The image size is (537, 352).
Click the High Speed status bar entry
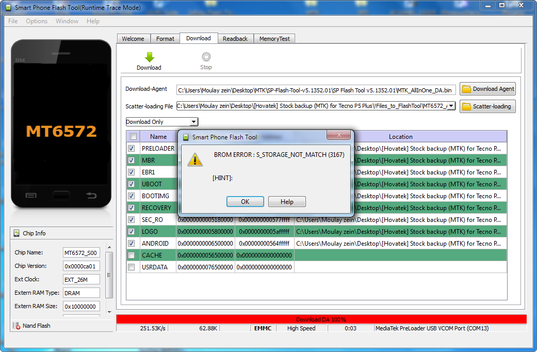(x=301, y=328)
